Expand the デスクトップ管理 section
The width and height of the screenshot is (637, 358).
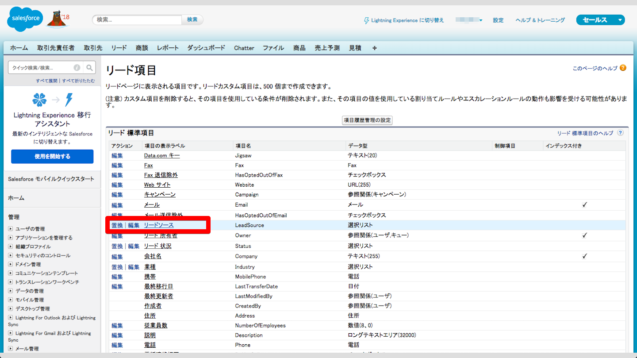(x=10, y=308)
